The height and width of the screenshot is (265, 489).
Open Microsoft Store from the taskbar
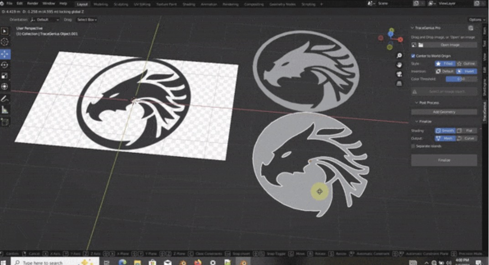click(x=152, y=262)
